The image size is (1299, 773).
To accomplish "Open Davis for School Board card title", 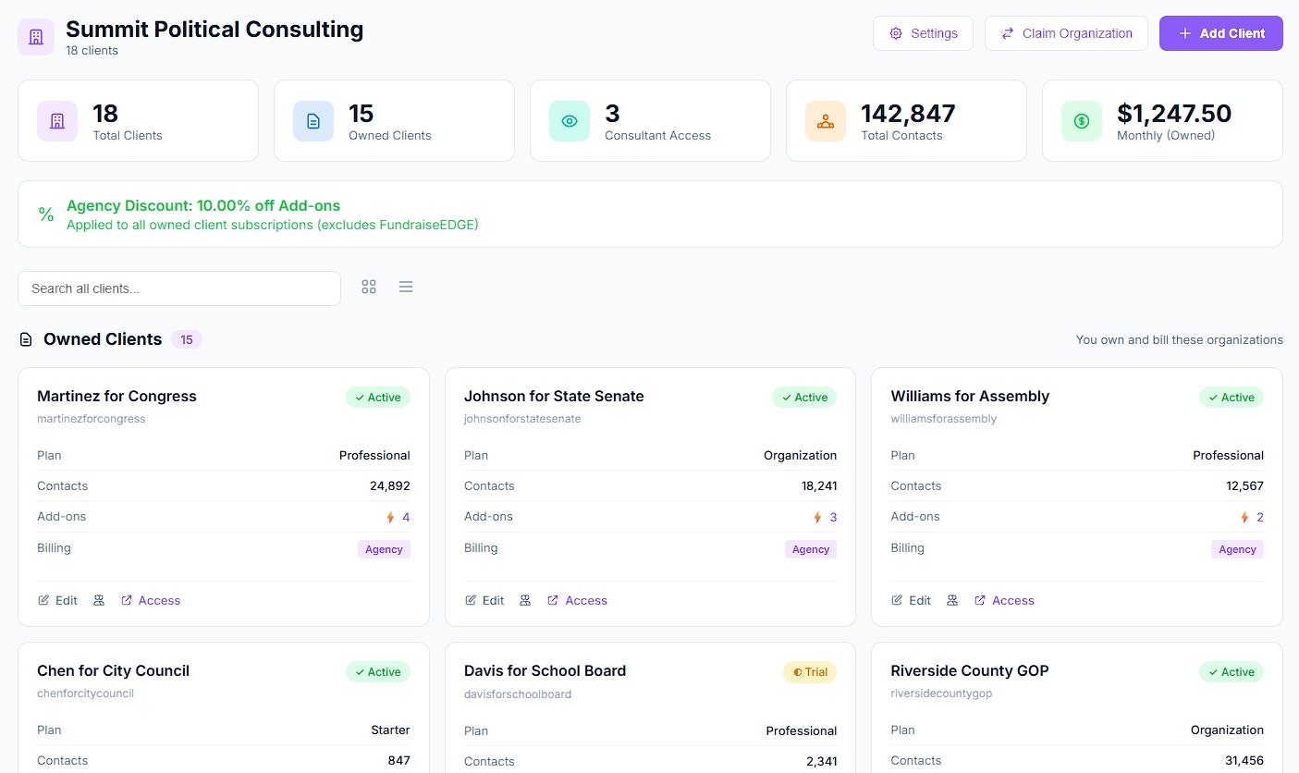I will pyautogui.click(x=545, y=670).
